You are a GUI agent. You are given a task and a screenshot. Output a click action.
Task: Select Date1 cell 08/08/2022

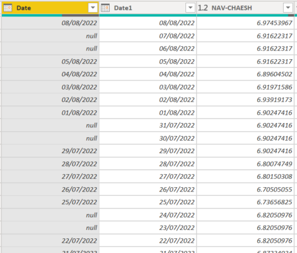tap(148, 23)
